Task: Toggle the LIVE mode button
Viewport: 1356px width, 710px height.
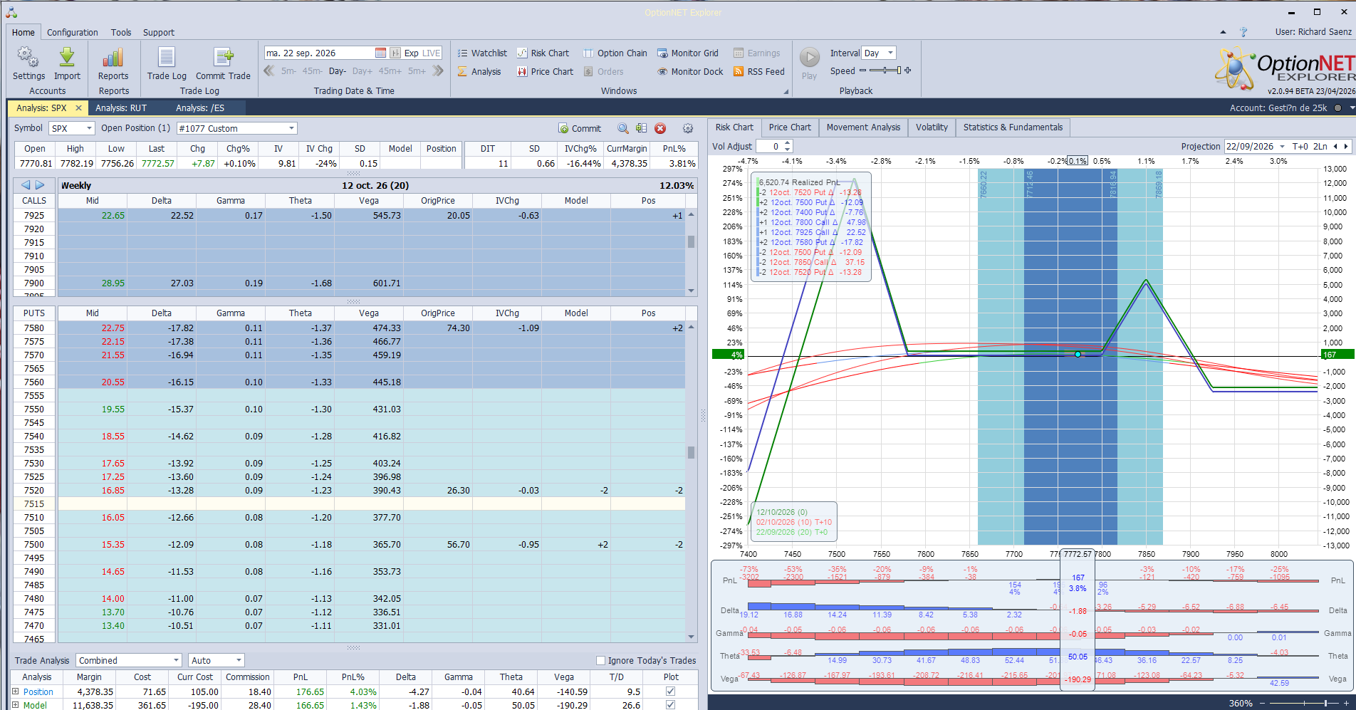Action: pos(432,53)
